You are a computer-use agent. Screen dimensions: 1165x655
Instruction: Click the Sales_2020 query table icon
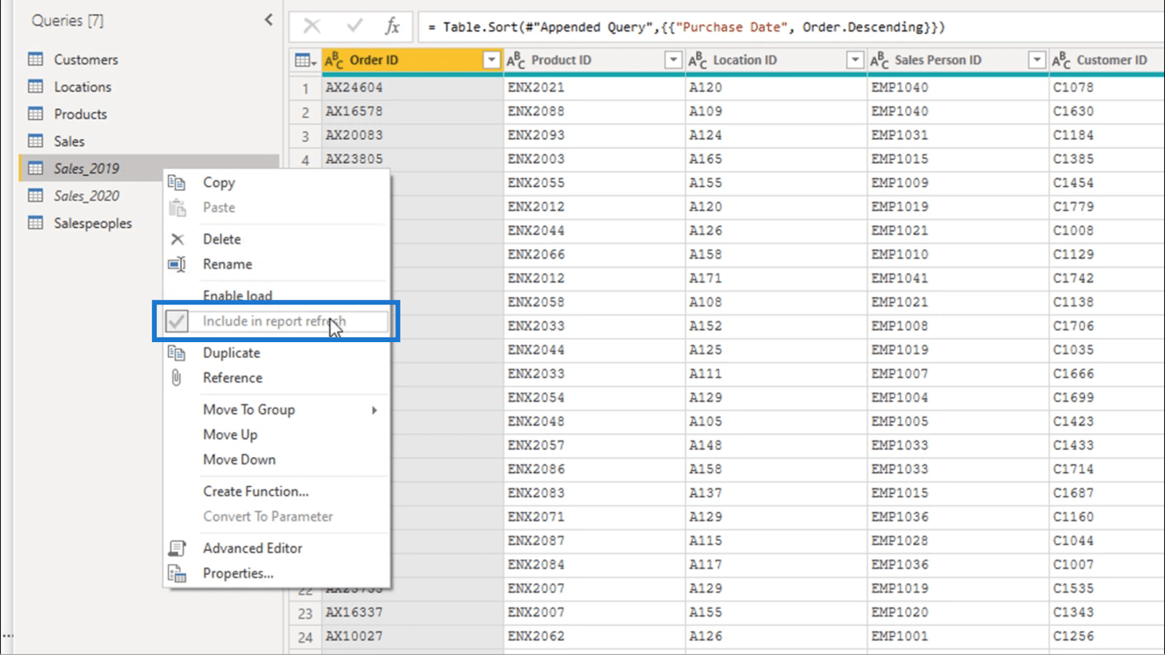(x=36, y=195)
